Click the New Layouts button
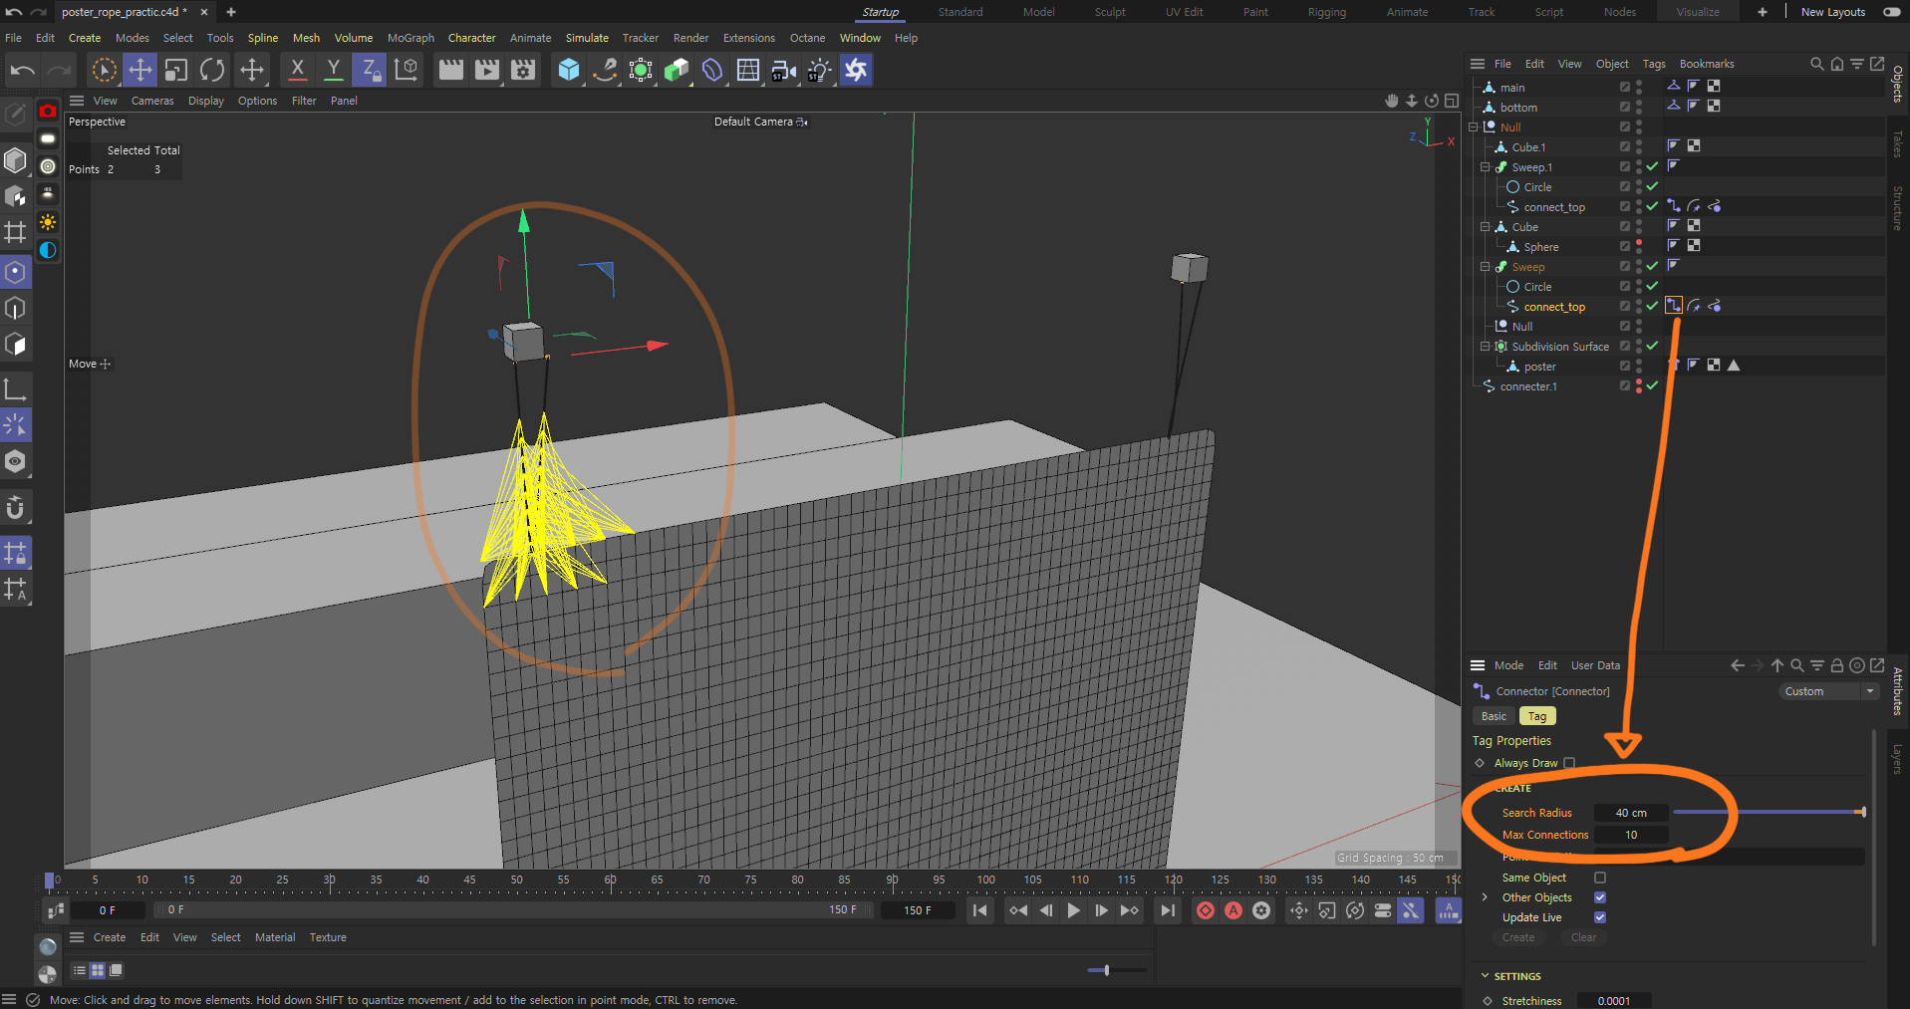Viewport: 1910px width, 1009px height. [x=1832, y=12]
